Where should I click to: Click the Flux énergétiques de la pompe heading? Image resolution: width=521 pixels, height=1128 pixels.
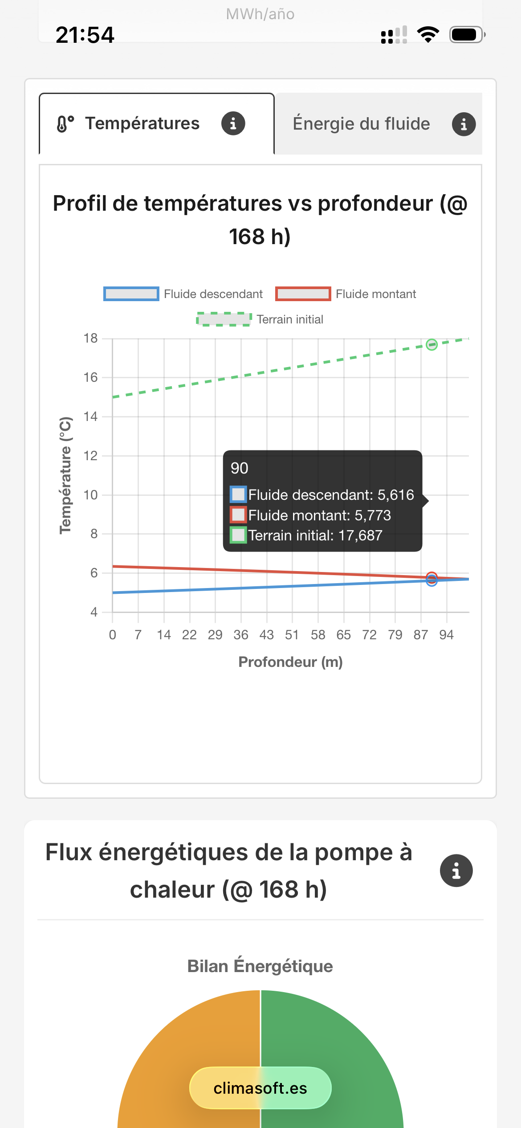(x=229, y=871)
